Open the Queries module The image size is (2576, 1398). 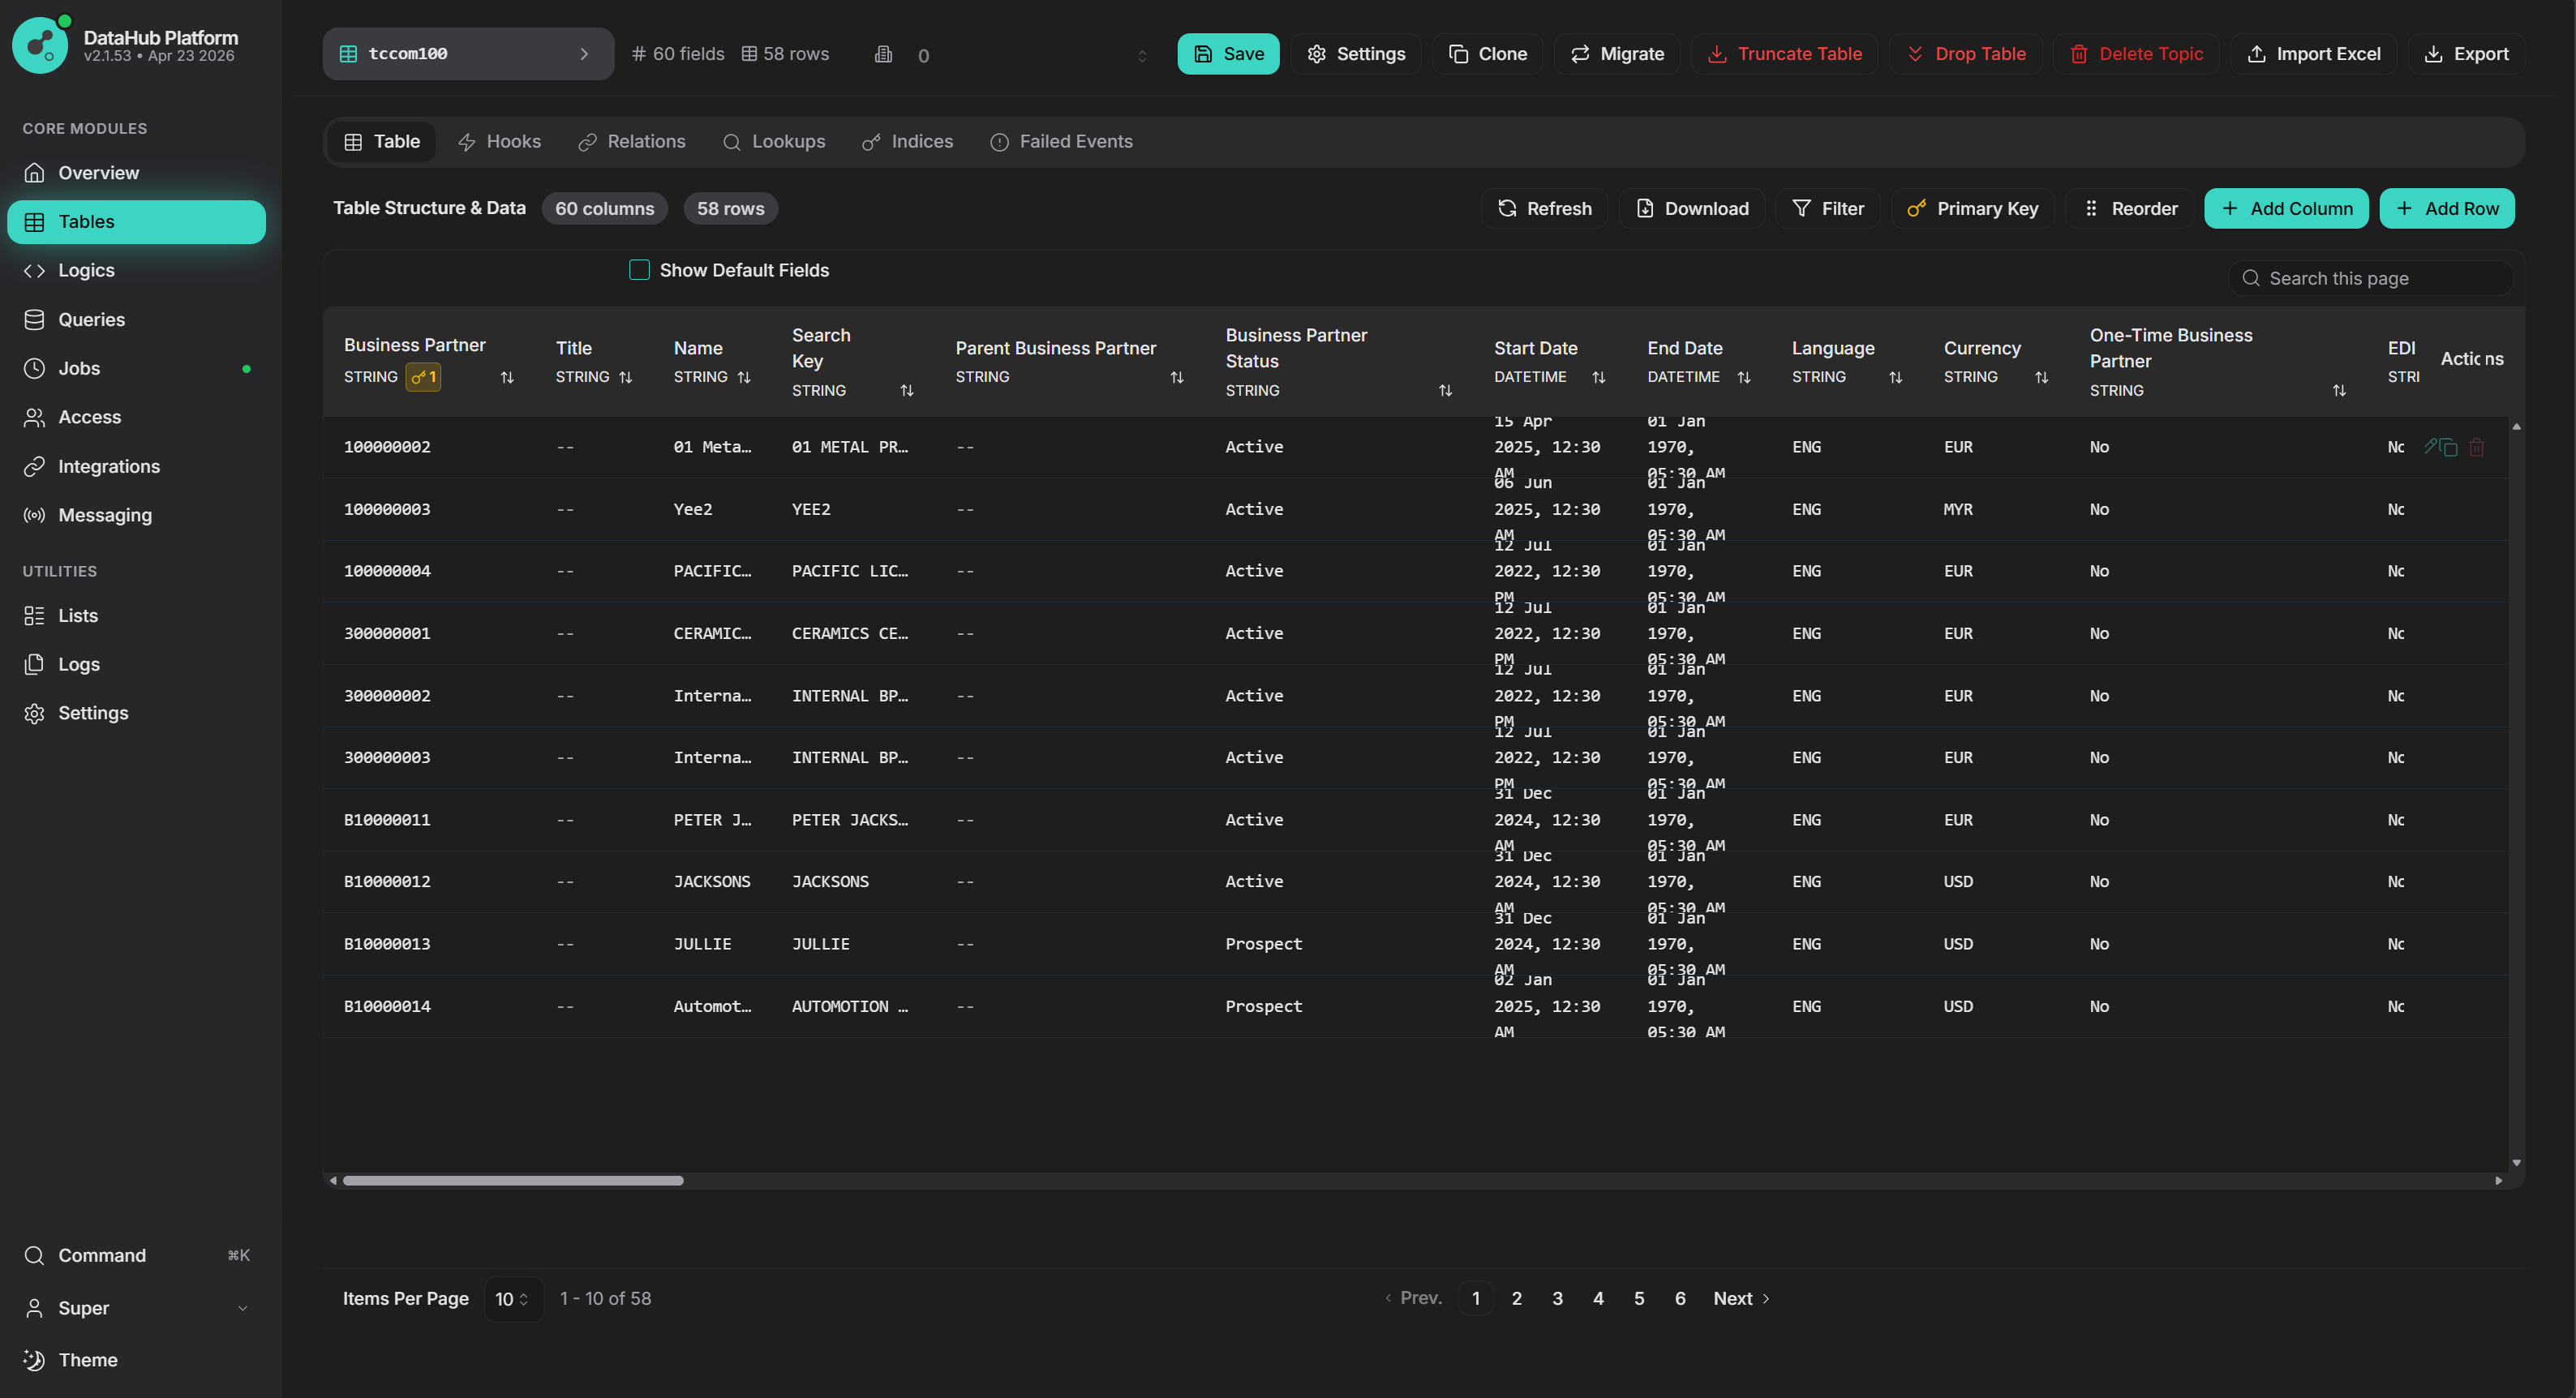pyautogui.click(x=136, y=319)
